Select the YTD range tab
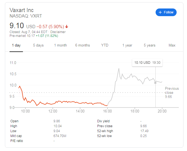This screenshot has height=151, width=187. click(105, 45)
